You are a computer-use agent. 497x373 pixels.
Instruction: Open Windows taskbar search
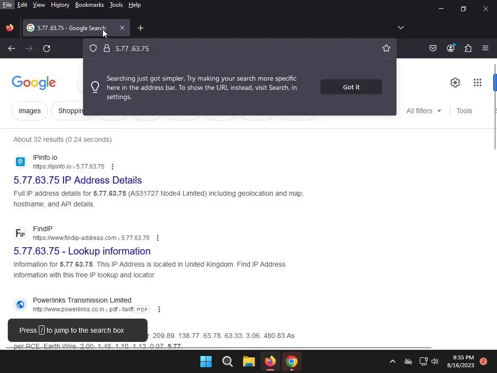[x=228, y=361]
